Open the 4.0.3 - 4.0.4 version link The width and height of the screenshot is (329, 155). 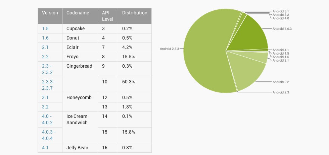pyautogui.click(x=49, y=135)
